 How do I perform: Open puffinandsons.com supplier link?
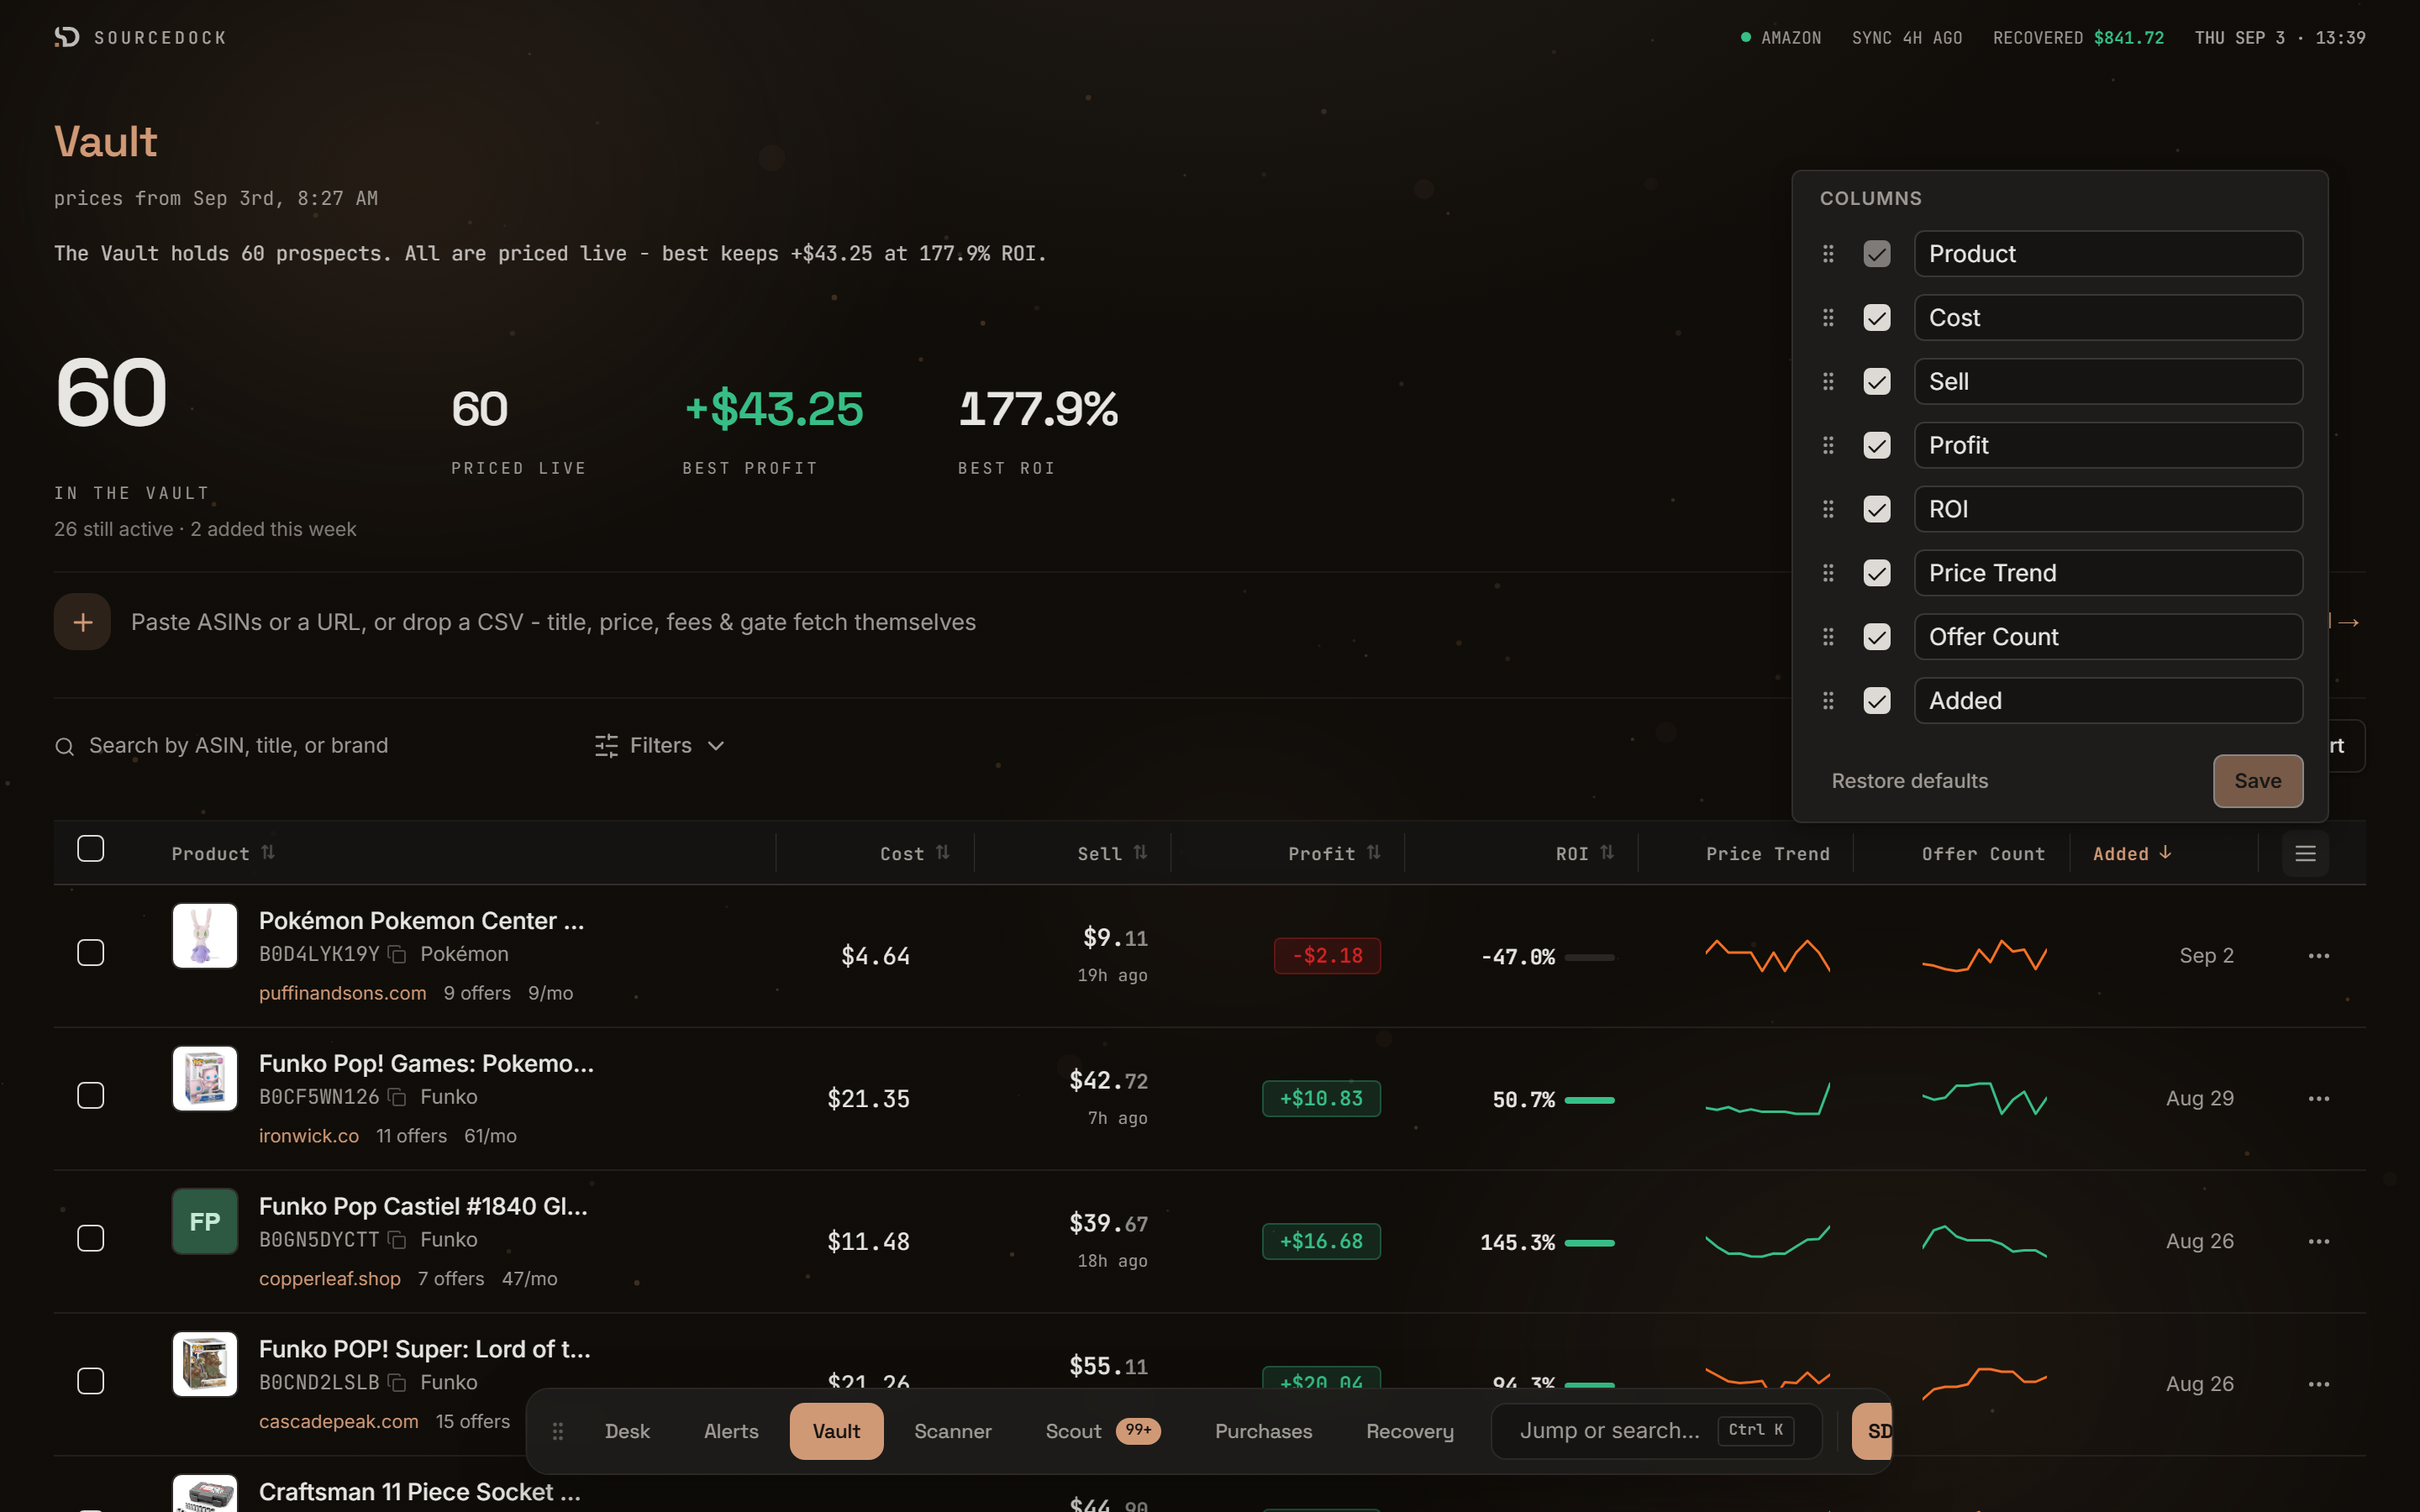[342, 993]
